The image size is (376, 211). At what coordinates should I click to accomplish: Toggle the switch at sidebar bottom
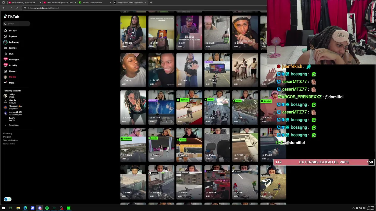[x=8, y=199]
